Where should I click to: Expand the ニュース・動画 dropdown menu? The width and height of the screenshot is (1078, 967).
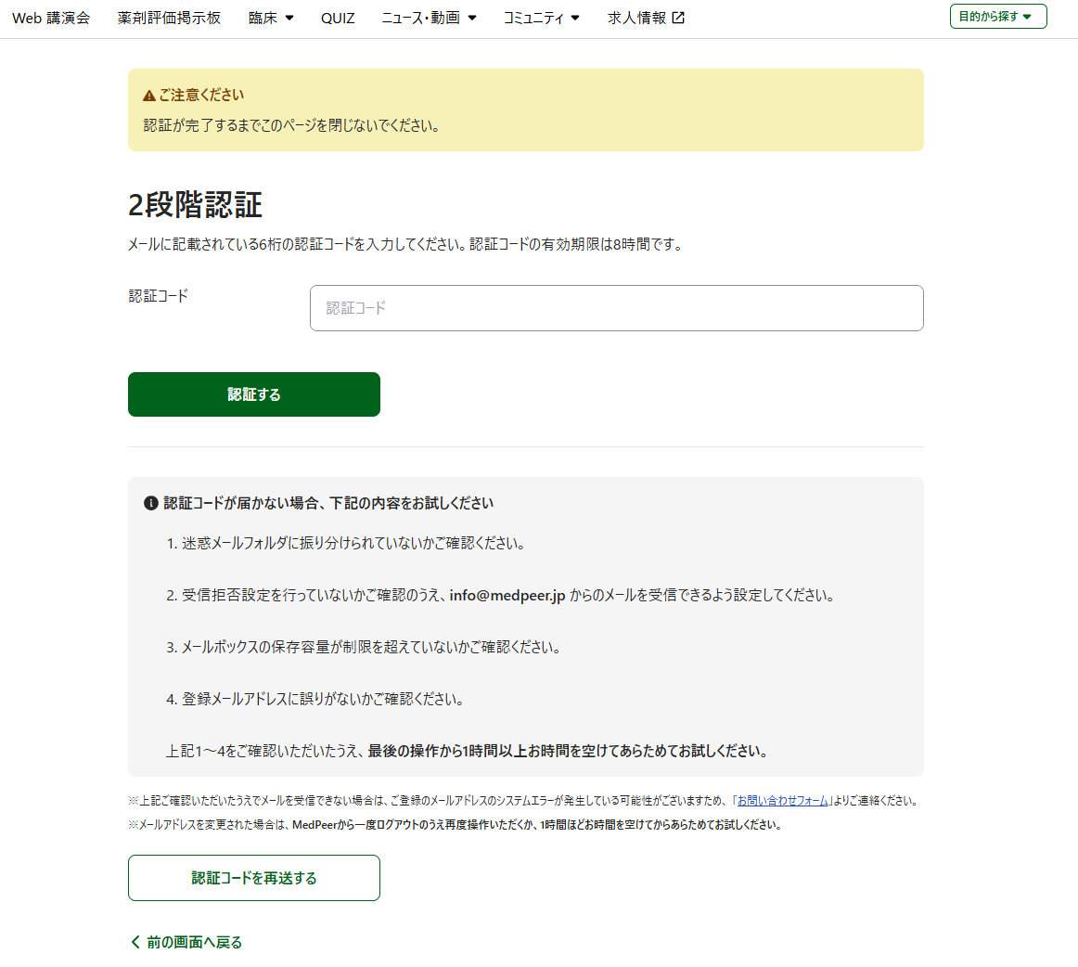click(x=429, y=18)
